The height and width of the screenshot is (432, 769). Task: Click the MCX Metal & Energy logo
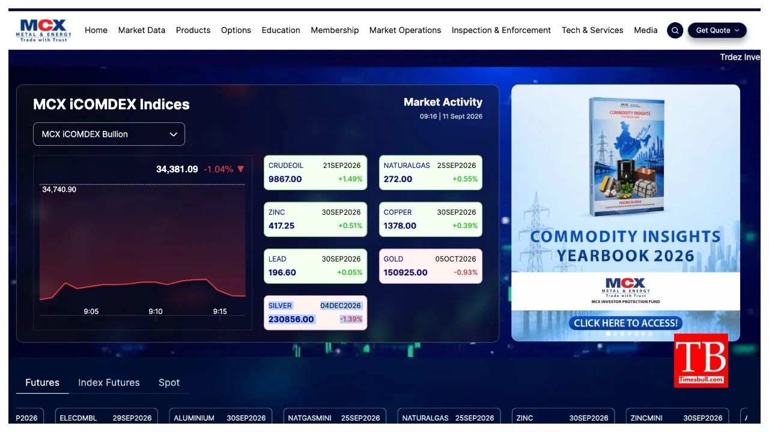(x=43, y=30)
